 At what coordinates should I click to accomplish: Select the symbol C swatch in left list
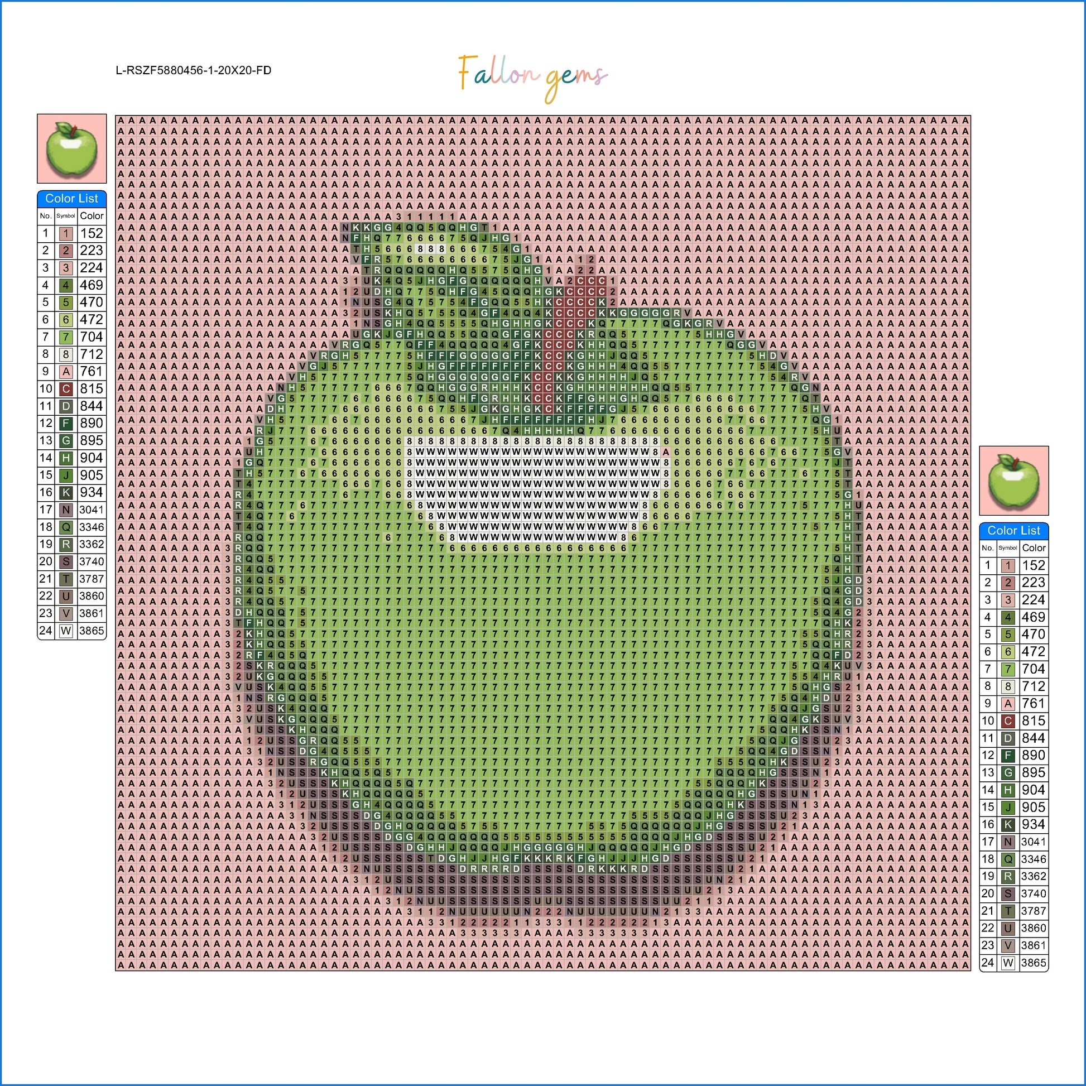(x=66, y=389)
